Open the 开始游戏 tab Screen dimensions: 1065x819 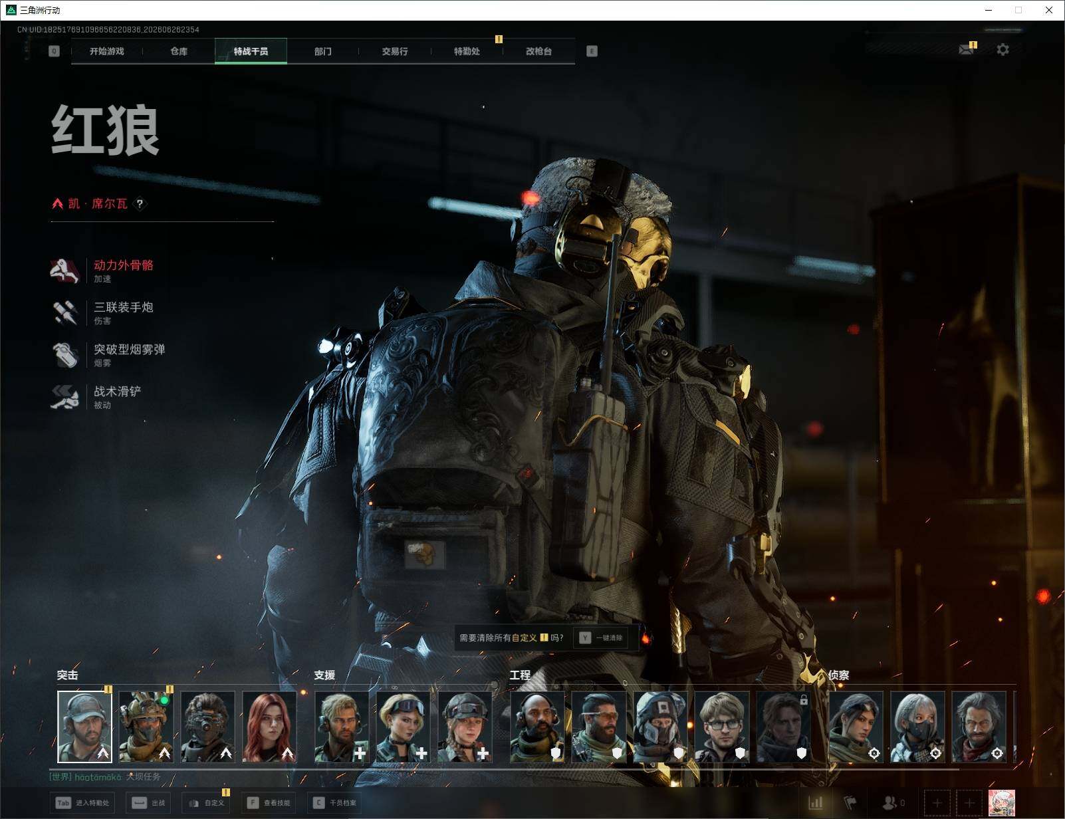coord(107,51)
